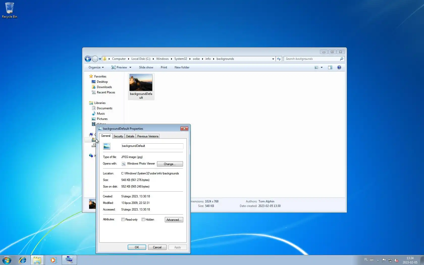Open the Organize dropdown menu
The image size is (424, 265).
pyautogui.click(x=96, y=67)
